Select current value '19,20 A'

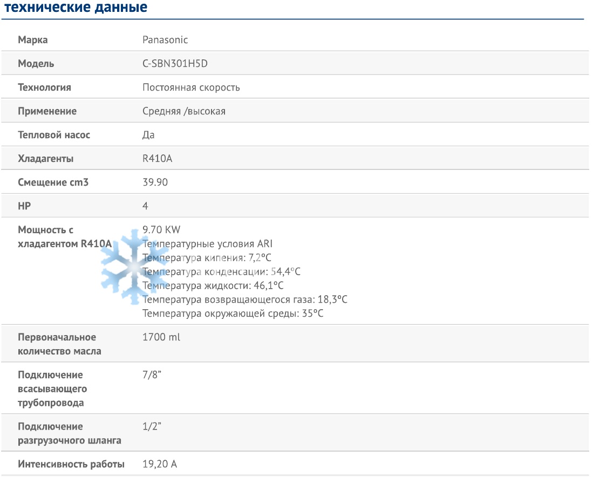point(160,464)
